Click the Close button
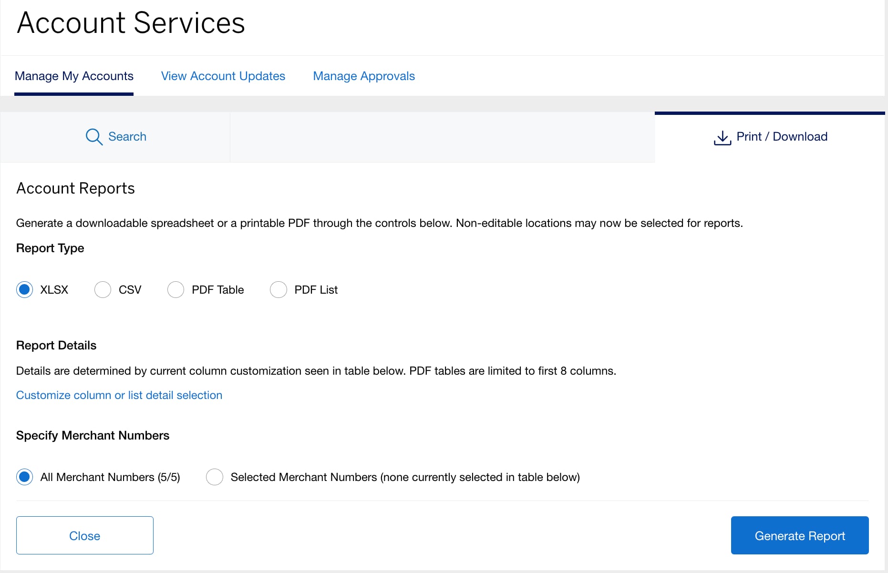Viewport: 888px width, 573px height. [x=85, y=535]
